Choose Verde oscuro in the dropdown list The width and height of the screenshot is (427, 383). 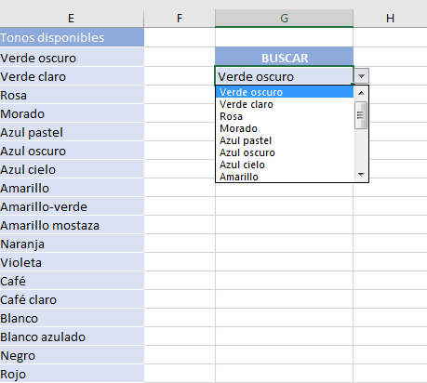pyautogui.click(x=285, y=92)
